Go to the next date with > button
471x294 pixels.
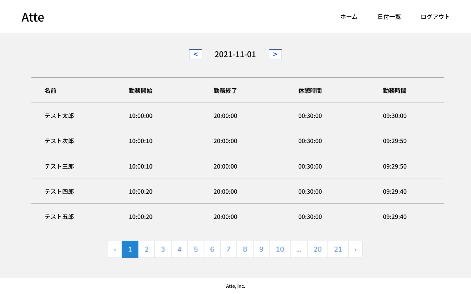tap(275, 54)
